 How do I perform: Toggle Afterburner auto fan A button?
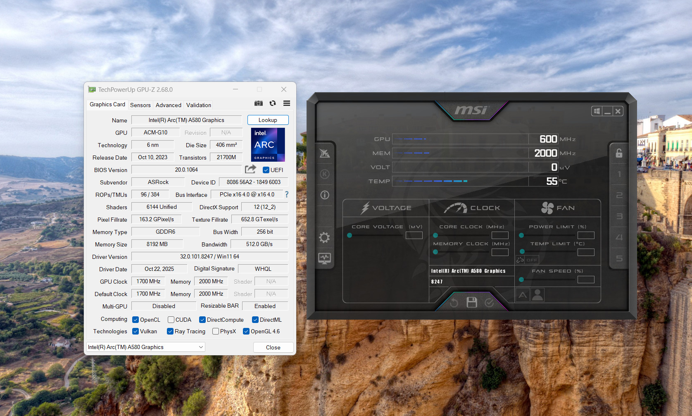coord(523,295)
